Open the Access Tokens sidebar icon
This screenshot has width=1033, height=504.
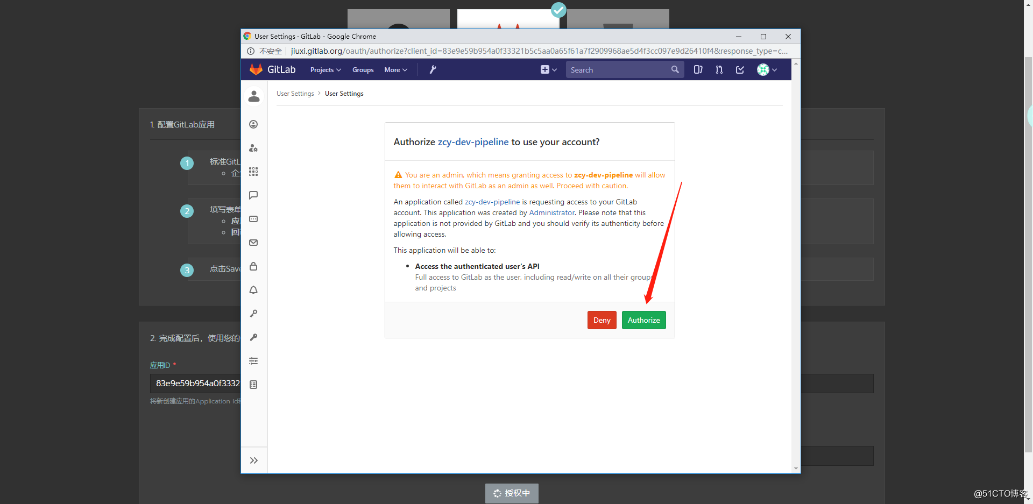(x=253, y=219)
